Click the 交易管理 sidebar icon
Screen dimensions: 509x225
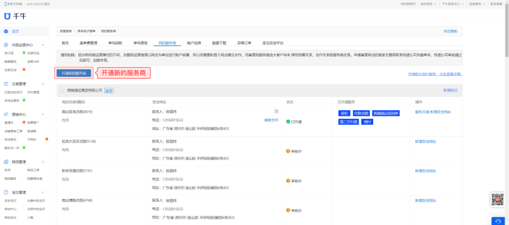[7, 84]
